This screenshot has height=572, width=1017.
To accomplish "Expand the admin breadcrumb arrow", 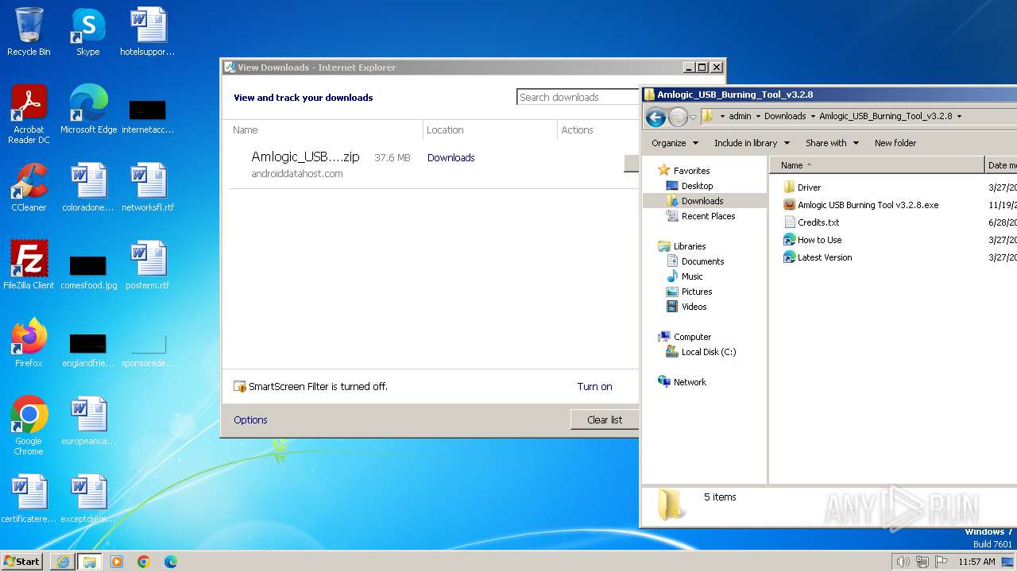I will pos(757,116).
